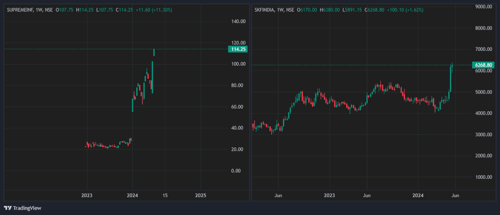Open the TradingView logo link

22,208
